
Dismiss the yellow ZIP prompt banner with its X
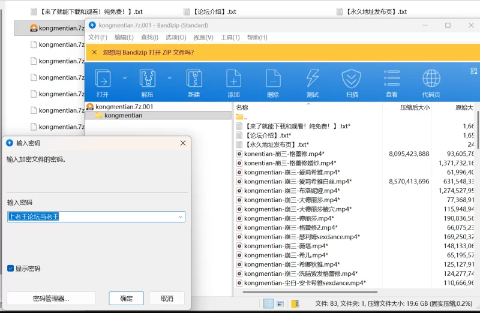click(94, 52)
